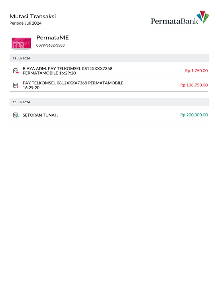
Task: Select the 18 Juli 2024 date header
Action: (21, 102)
